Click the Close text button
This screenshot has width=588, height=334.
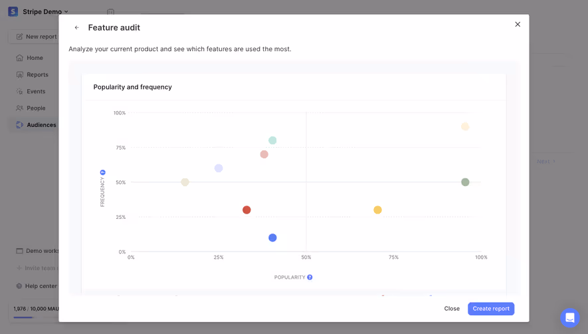point(452,309)
